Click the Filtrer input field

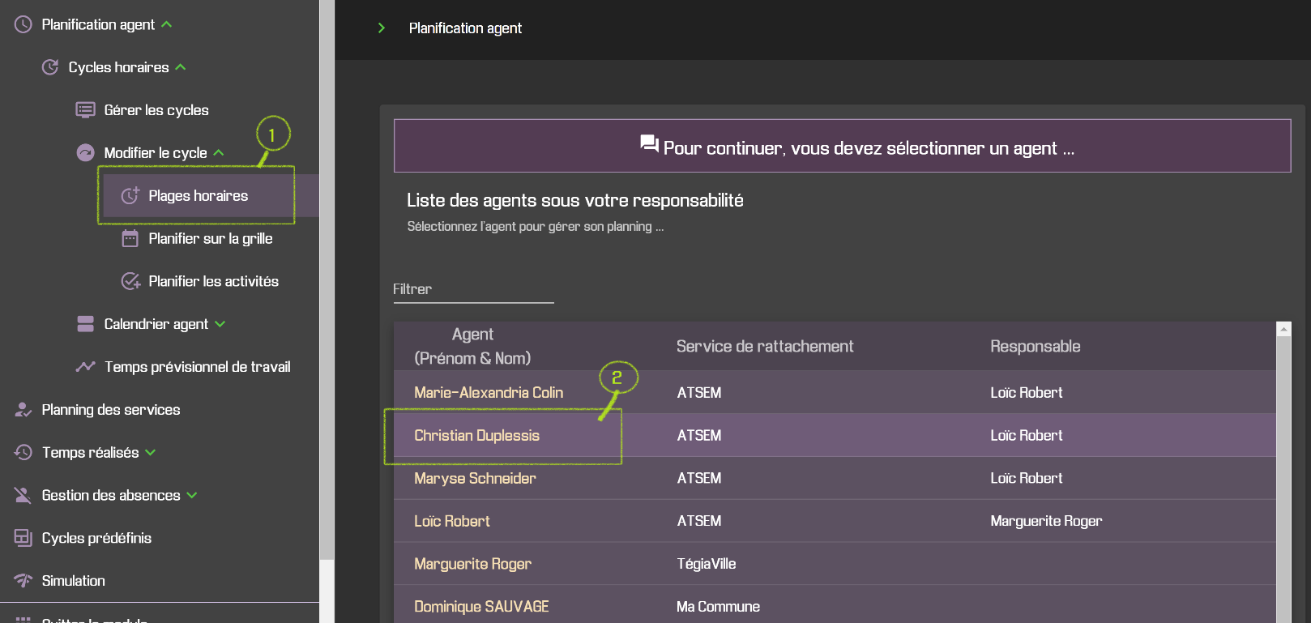click(x=473, y=289)
